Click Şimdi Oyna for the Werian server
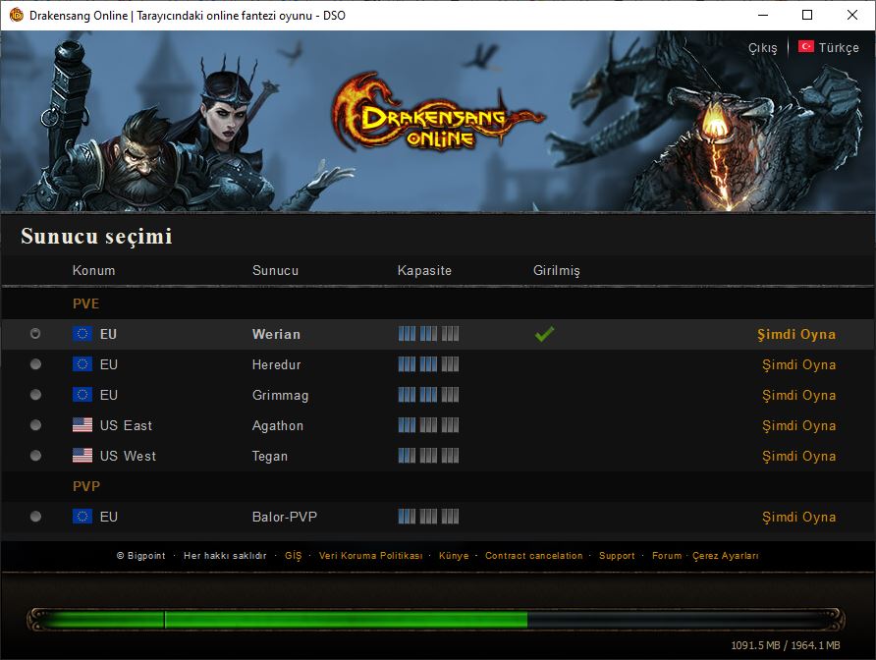 tap(796, 334)
